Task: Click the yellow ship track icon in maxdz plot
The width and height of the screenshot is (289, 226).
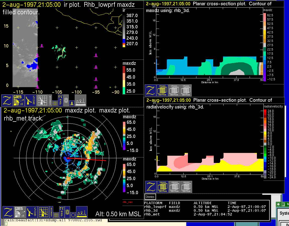Action: [x=82, y=212]
